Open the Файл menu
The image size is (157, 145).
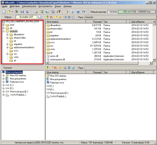coord(5,6)
